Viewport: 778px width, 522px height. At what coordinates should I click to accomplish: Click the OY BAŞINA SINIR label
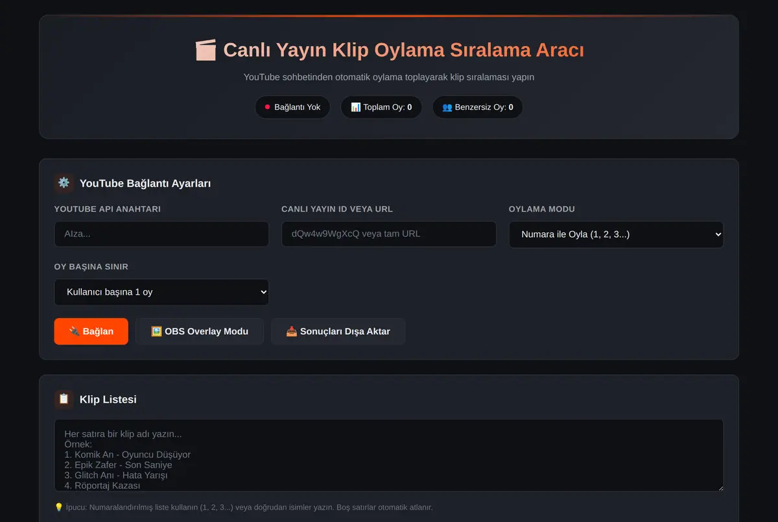pos(91,267)
